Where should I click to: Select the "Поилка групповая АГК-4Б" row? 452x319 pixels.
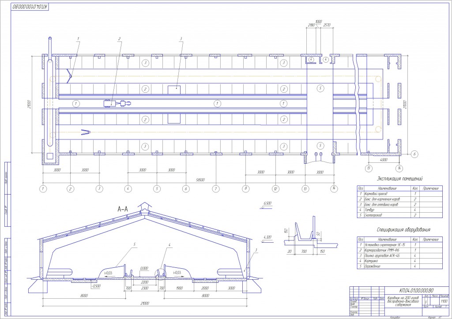(x=399, y=255)
